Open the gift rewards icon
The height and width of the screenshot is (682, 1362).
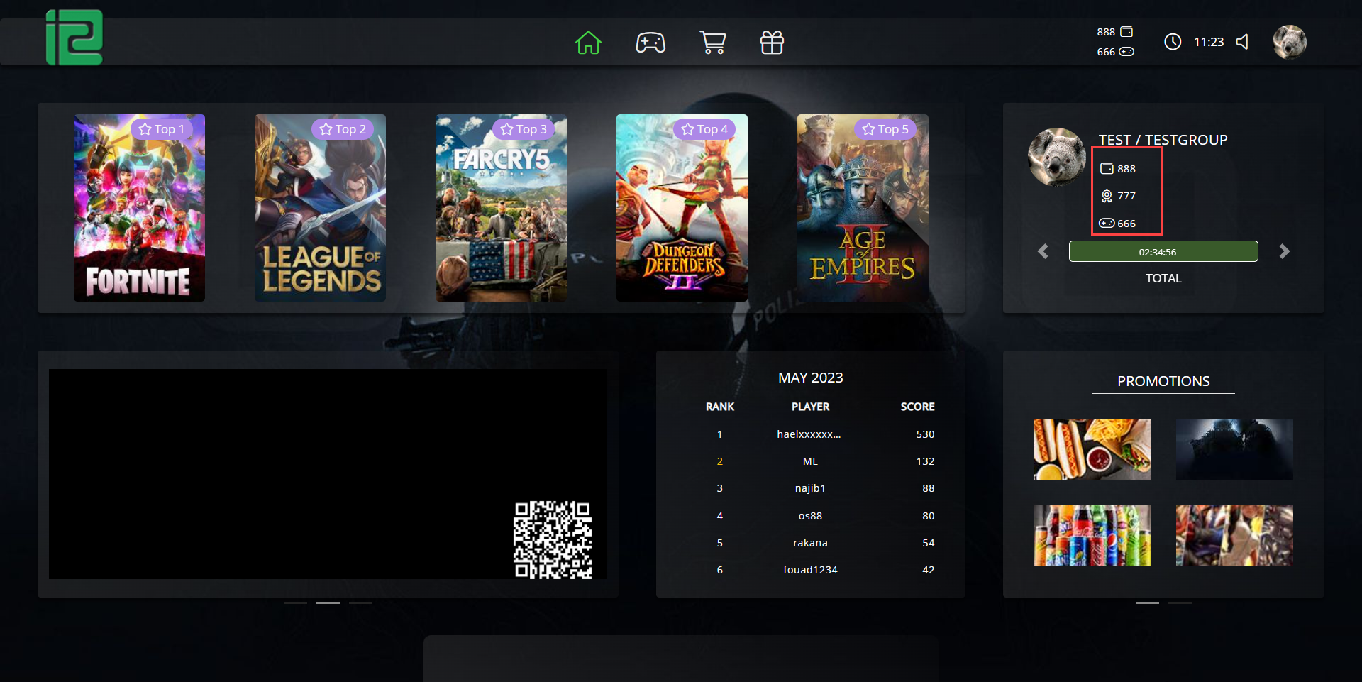[x=772, y=43]
